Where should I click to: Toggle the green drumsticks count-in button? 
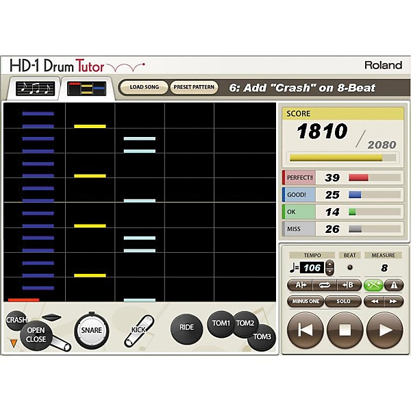(373, 285)
